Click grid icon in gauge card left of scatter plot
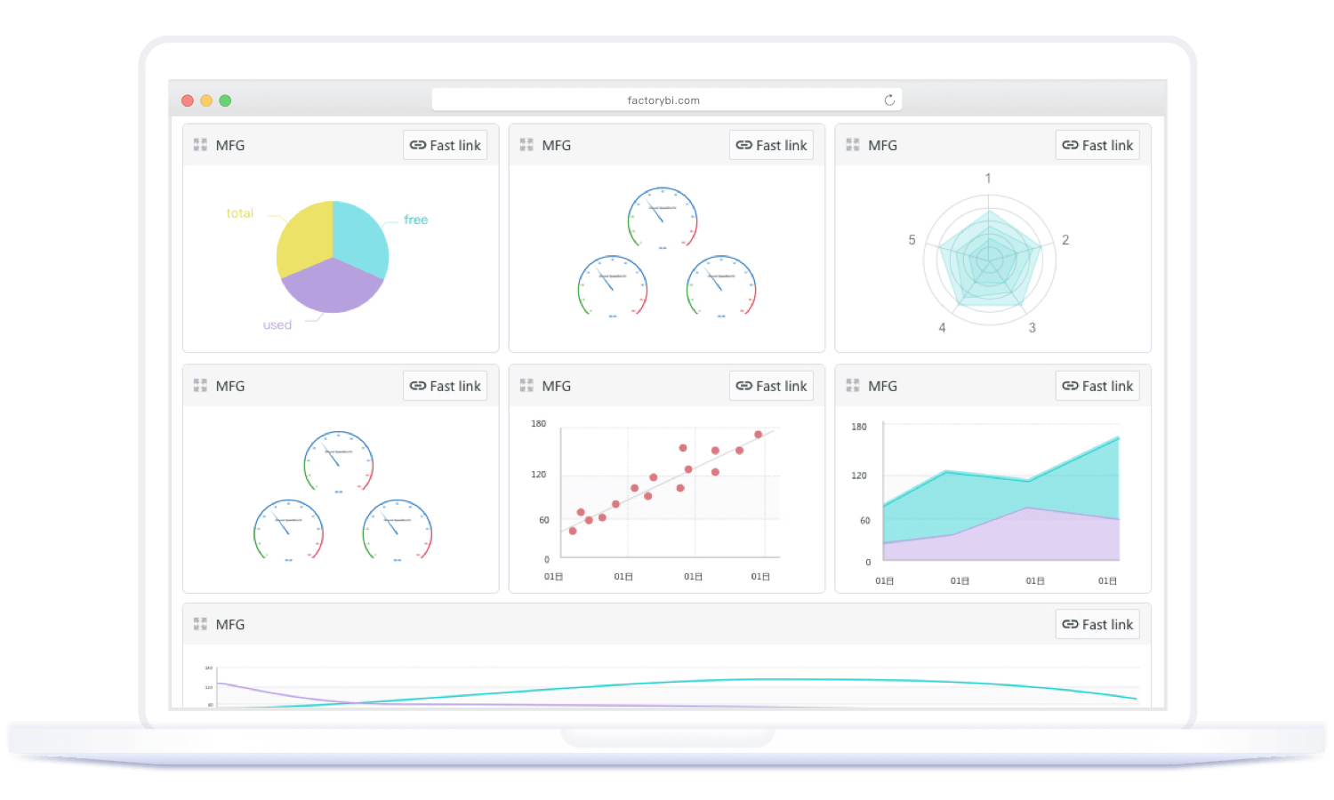This screenshot has height=800, width=1334. (x=200, y=386)
